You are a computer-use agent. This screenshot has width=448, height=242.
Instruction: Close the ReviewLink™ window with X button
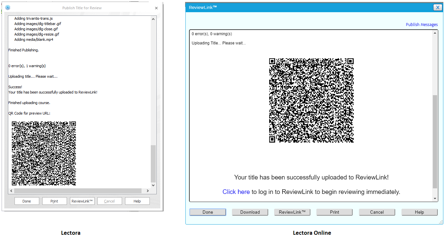[437, 7]
